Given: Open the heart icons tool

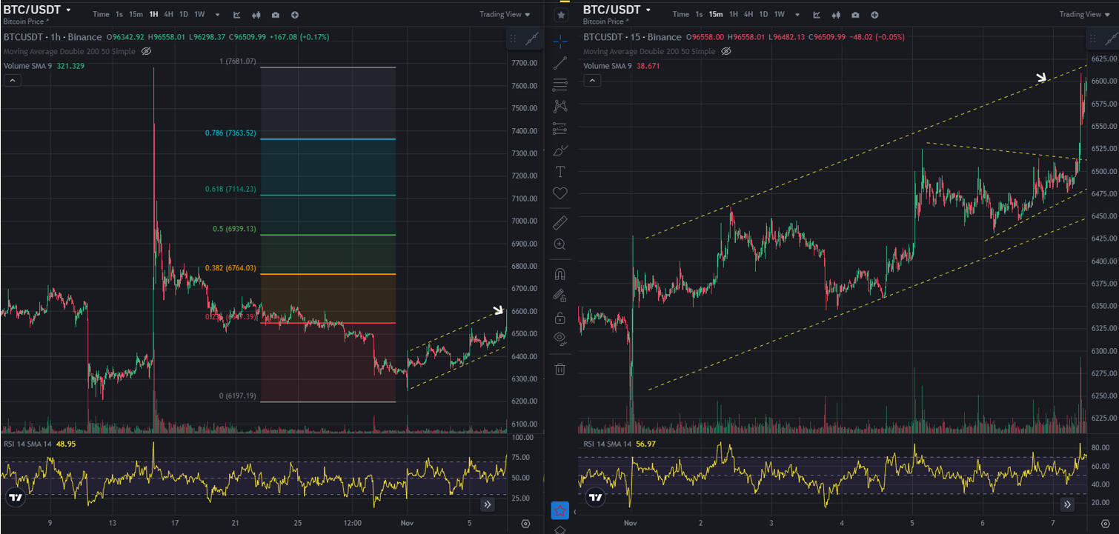Looking at the screenshot, I should [560, 193].
